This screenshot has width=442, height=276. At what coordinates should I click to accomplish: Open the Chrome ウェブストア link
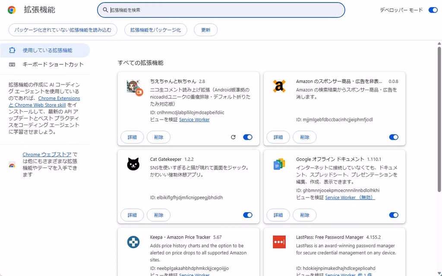tap(47, 154)
